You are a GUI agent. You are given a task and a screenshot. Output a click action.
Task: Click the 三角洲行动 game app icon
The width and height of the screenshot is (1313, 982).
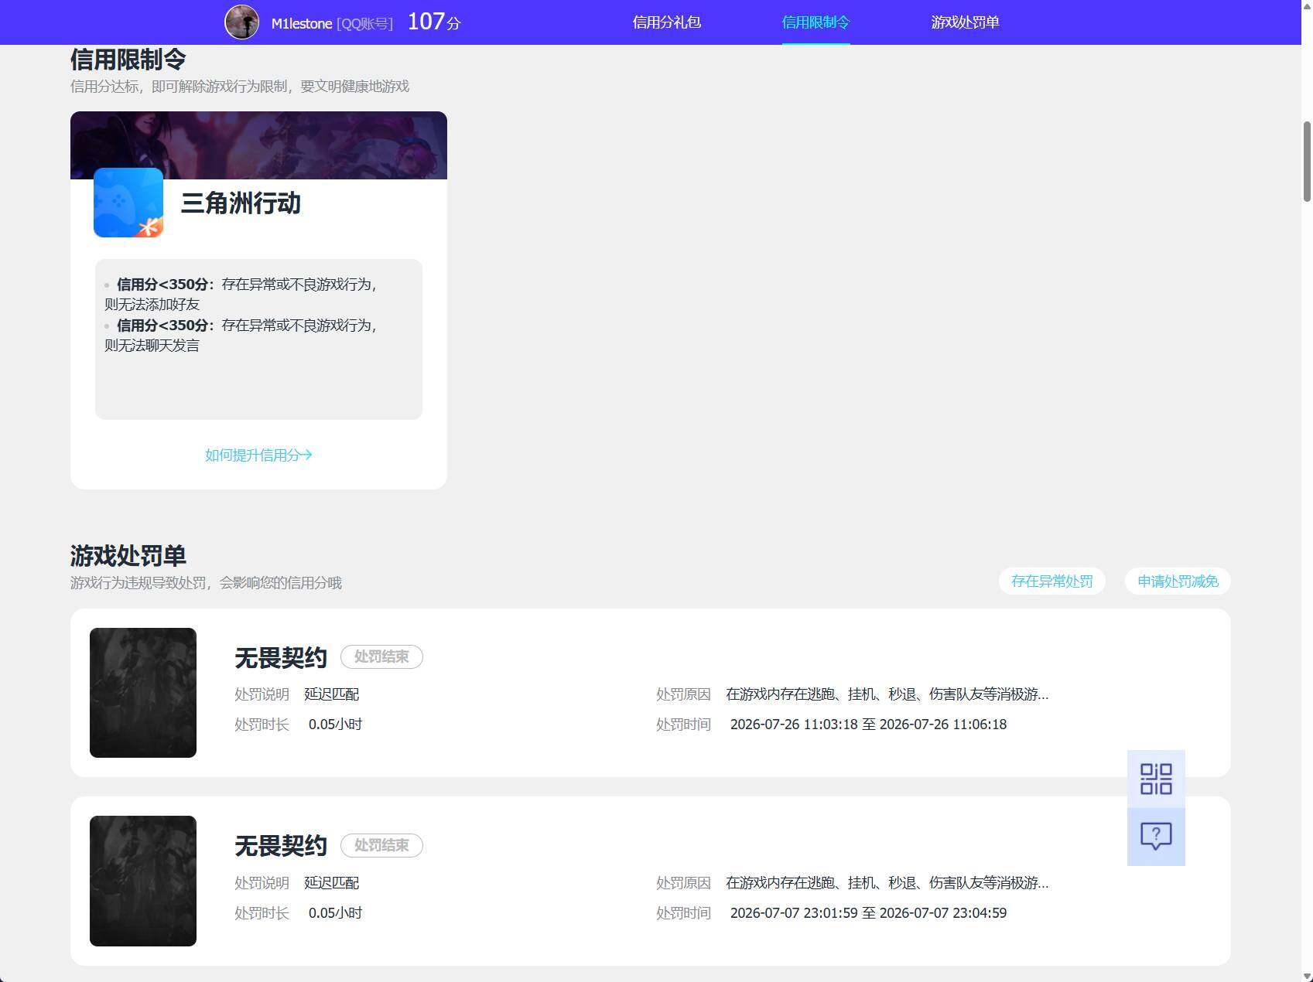pyautogui.click(x=128, y=203)
